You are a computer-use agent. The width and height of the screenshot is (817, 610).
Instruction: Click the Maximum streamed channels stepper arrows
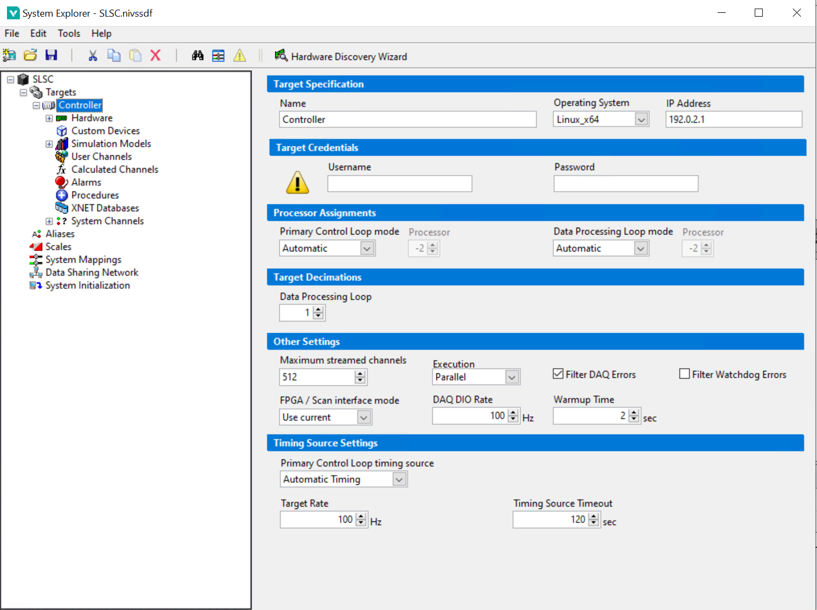coord(360,377)
